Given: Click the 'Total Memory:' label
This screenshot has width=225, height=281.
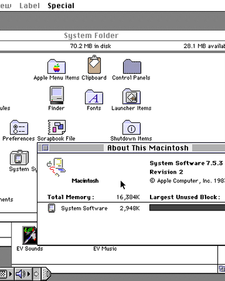Looking at the screenshot, I should pos(71,197).
